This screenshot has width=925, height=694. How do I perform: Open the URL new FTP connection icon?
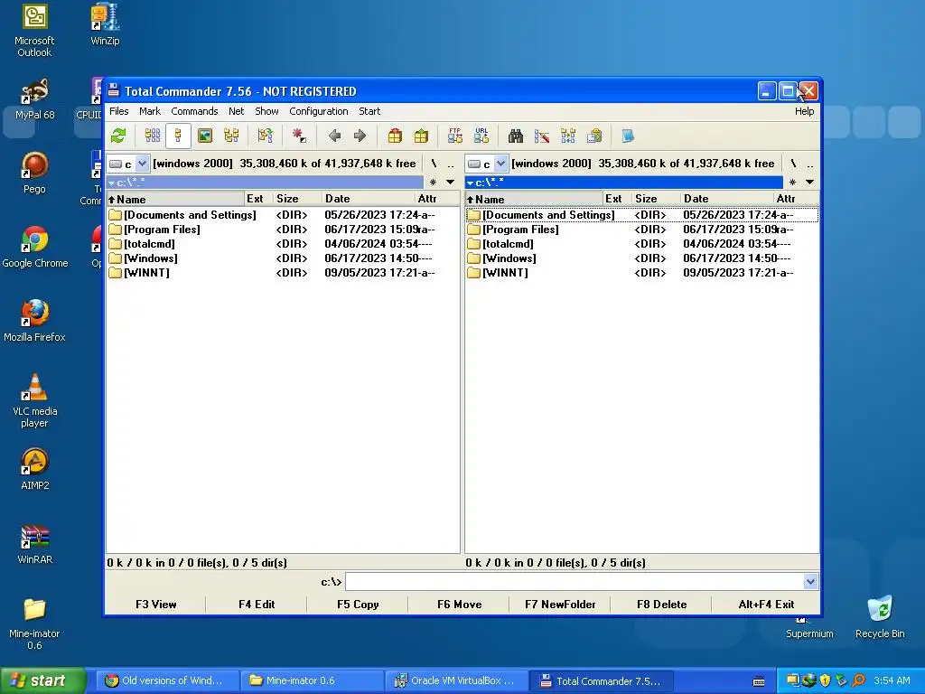click(x=481, y=136)
